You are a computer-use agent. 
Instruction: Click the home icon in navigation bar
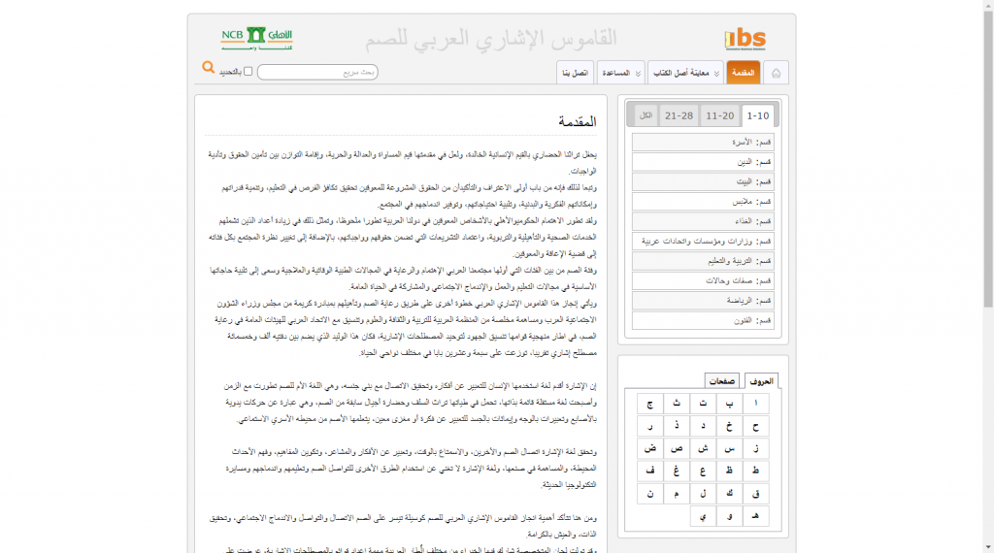776,73
